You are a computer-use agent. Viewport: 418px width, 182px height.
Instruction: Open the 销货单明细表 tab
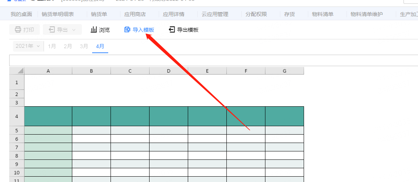pyautogui.click(x=58, y=14)
